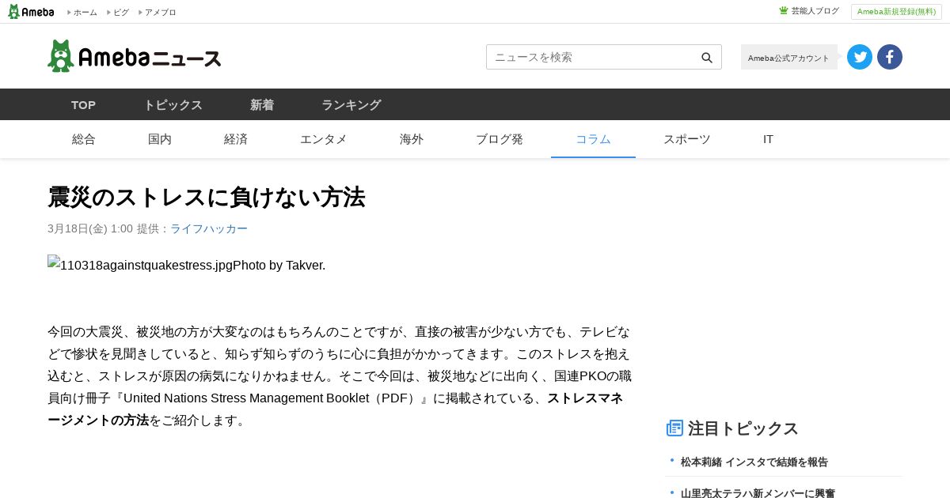The width and height of the screenshot is (950, 498).
Task: Open the 芸能人ブログ link
Action: pyautogui.click(x=815, y=11)
